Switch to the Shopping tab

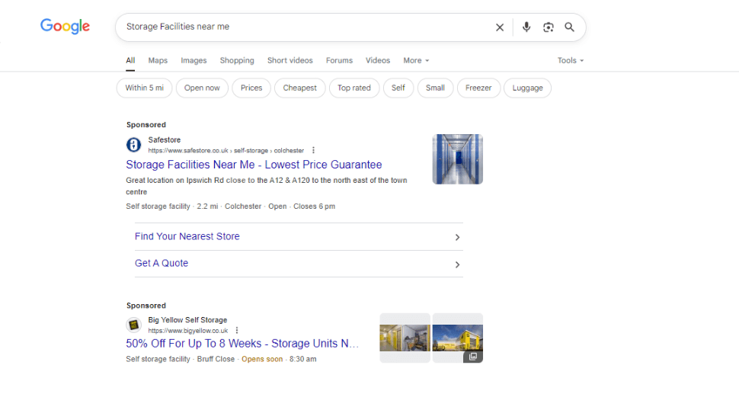tap(237, 60)
